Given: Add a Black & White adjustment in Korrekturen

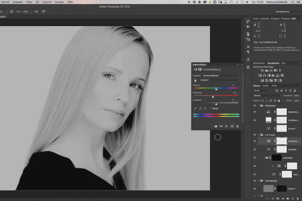Looking at the screenshot, I should pyautogui.click(x=269, y=75).
